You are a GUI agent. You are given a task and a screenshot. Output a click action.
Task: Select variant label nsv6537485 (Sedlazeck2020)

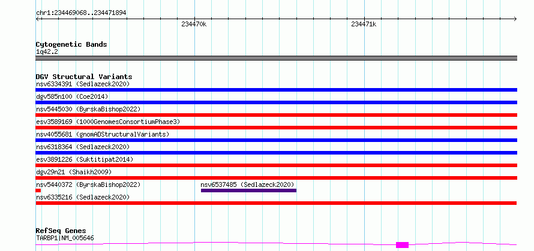pos(247,185)
